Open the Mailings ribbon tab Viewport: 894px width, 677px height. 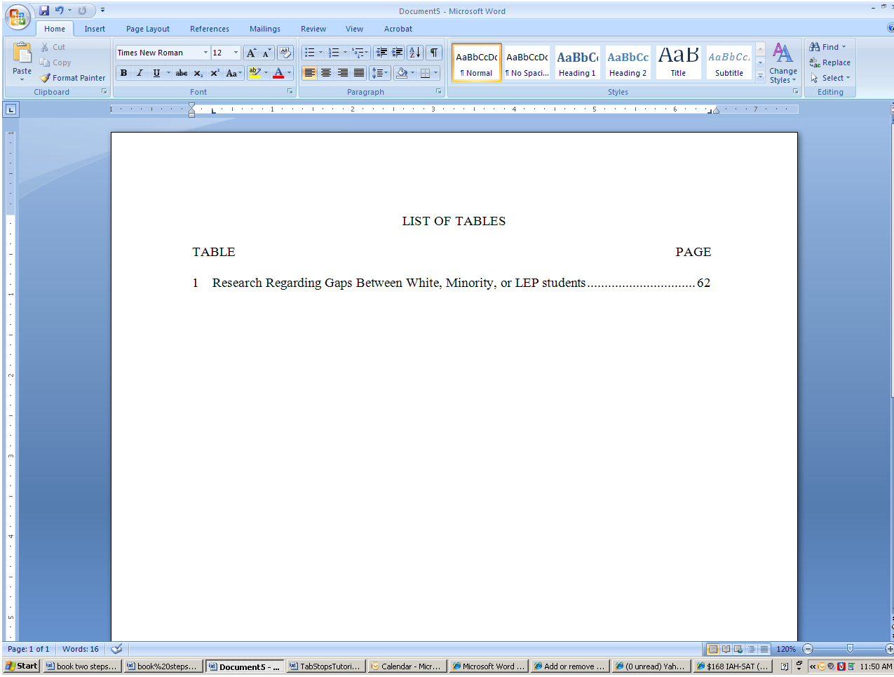point(264,29)
